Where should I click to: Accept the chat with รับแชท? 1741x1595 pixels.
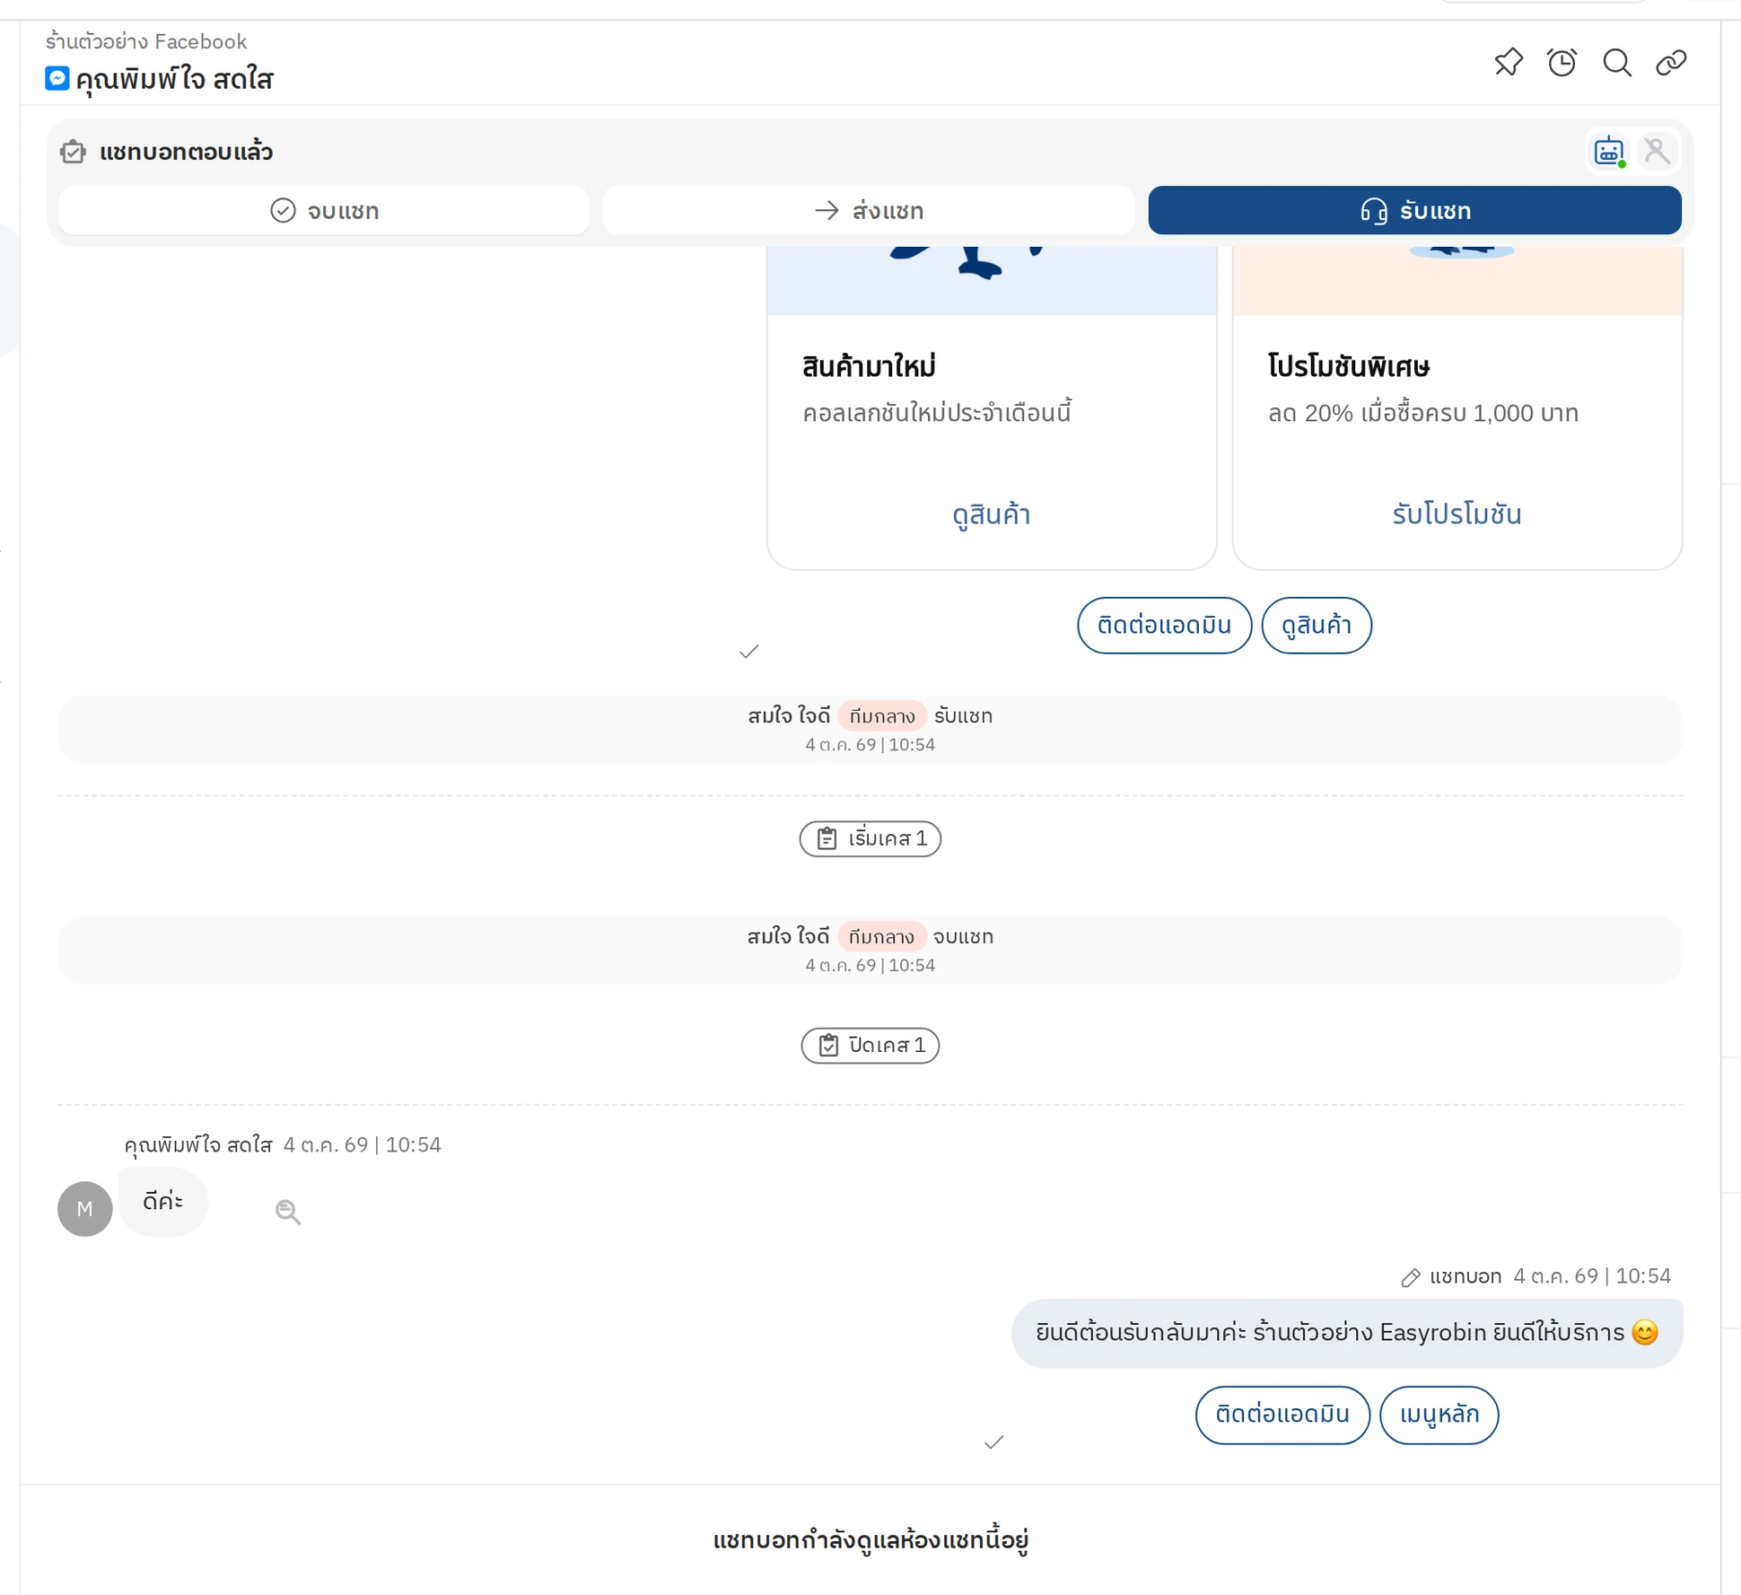click(1414, 210)
